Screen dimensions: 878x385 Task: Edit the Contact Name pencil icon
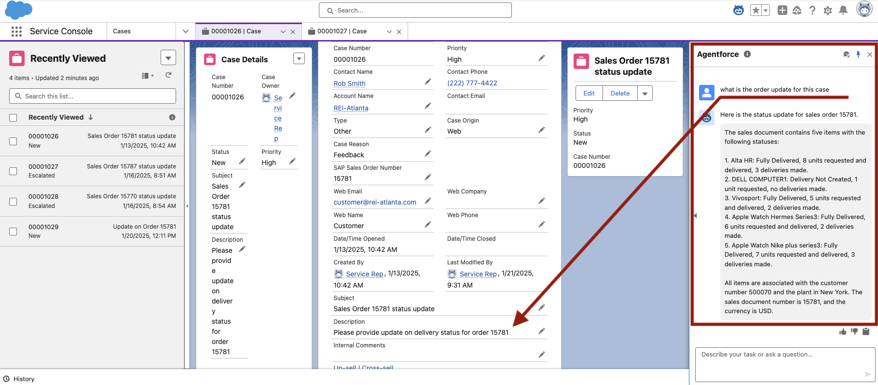coord(427,82)
